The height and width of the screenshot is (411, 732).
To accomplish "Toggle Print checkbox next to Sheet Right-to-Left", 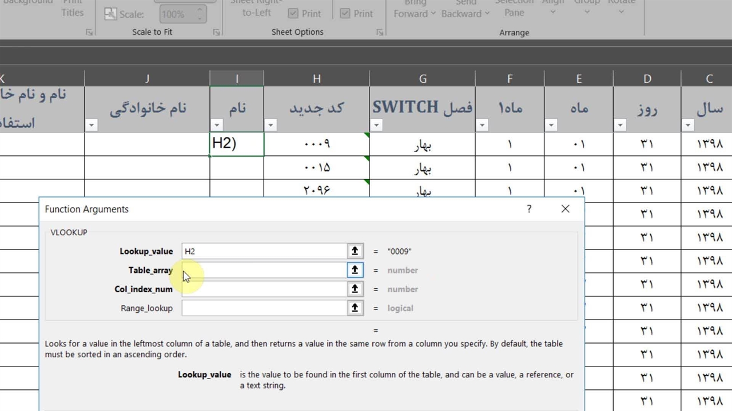I will (x=293, y=13).
